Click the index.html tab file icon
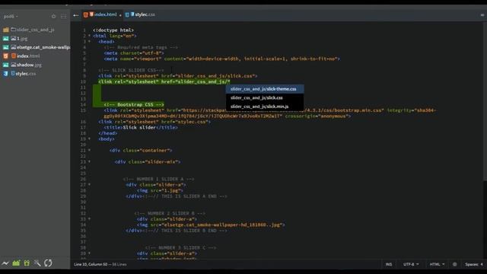The height and width of the screenshot is (274, 487). [x=86, y=14]
